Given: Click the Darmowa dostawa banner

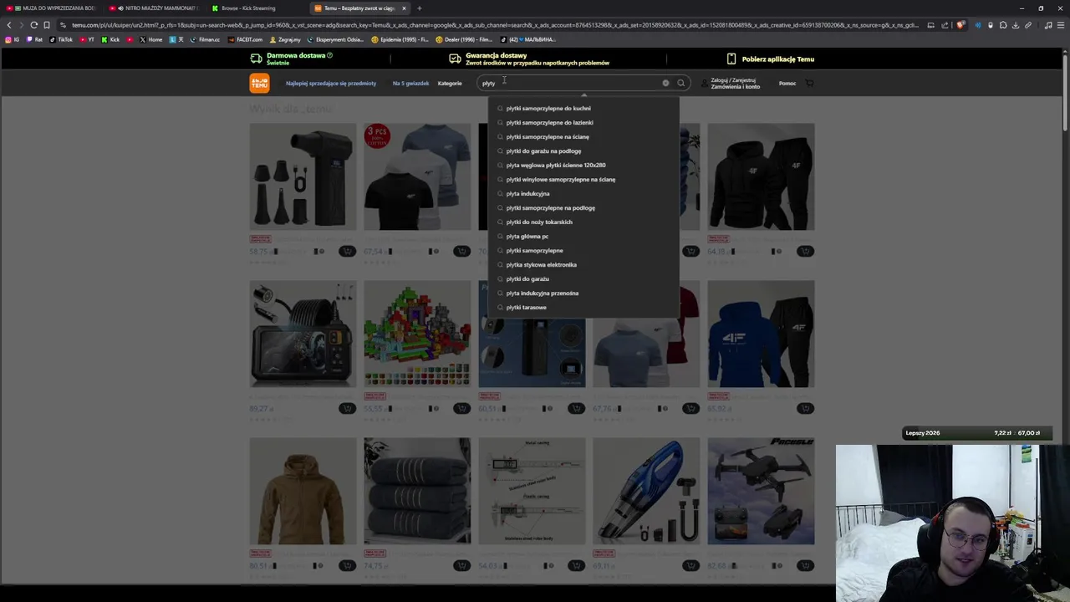Looking at the screenshot, I should click(291, 59).
